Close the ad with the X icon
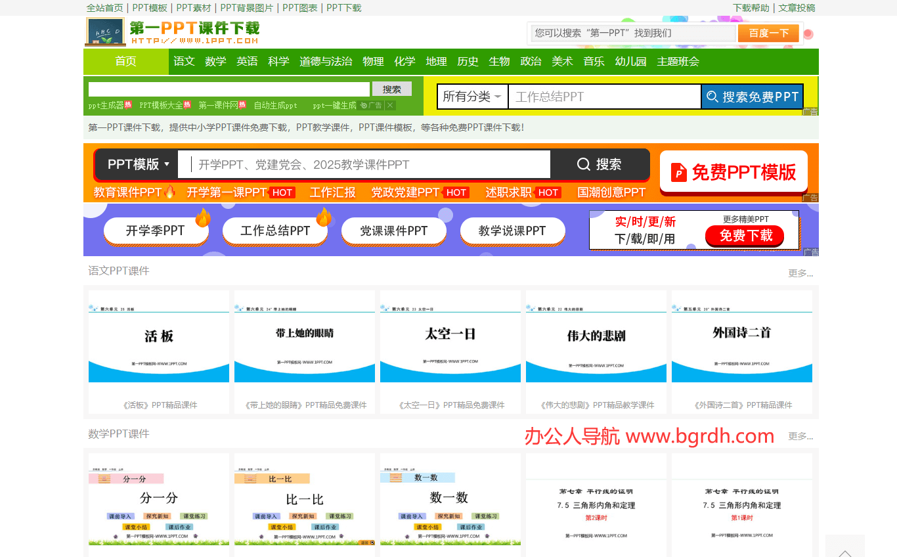This screenshot has width=897, height=557. pyautogui.click(x=390, y=105)
